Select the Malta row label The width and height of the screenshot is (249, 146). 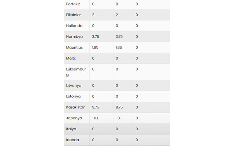[x=71, y=58]
